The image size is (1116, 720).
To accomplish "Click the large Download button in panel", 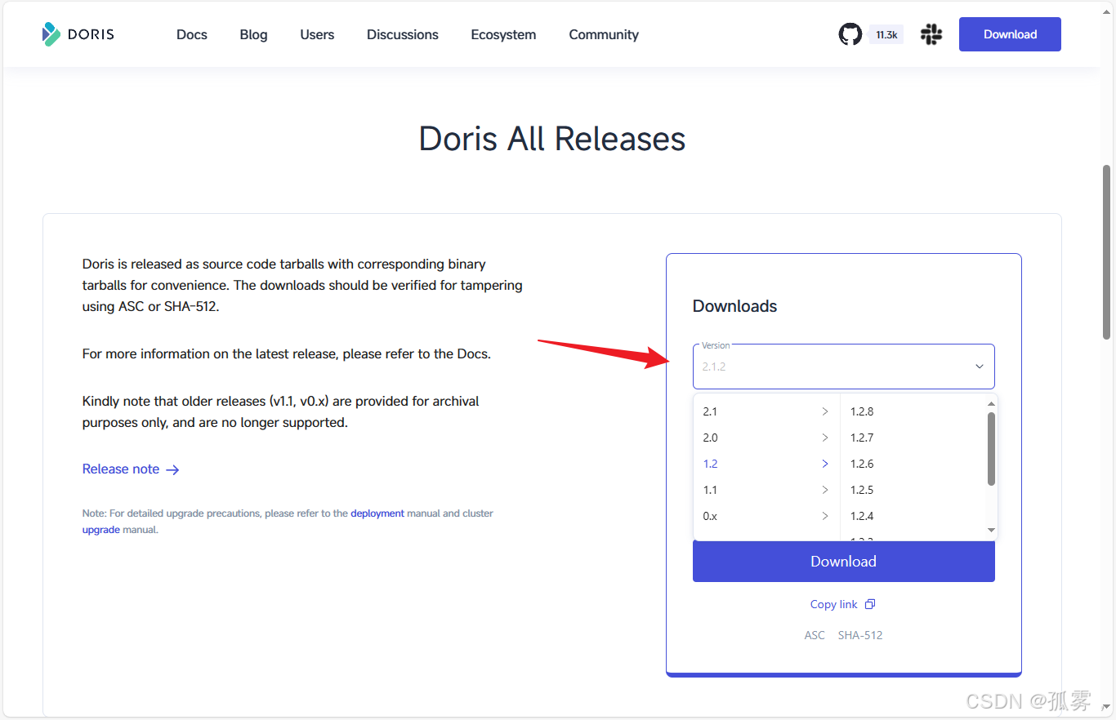I will (x=843, y=562).
